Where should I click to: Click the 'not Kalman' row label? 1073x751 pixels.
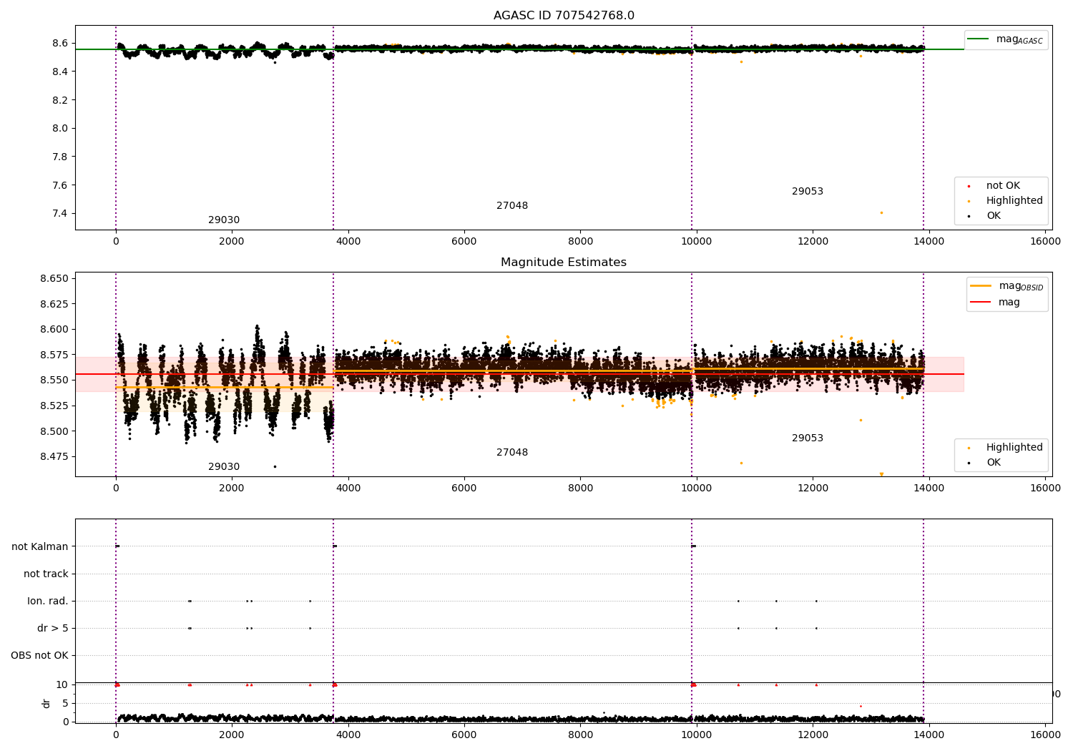coord(40,547)
